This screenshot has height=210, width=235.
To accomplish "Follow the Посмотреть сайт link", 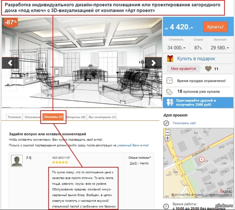I will click(184, 123).
